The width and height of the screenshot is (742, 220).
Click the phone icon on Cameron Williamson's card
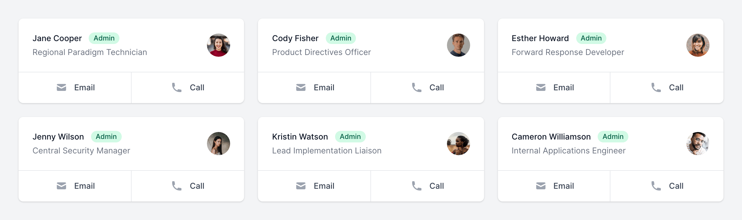click(x=656, y=186)
